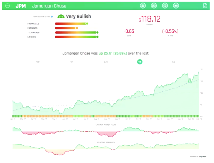The width and height of the screenshot is (214, 163).
Task: Open the cash bill earnings icon
Action: point(154,6)
